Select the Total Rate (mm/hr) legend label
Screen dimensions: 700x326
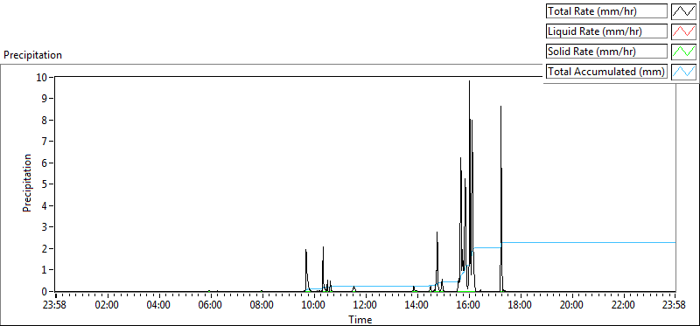pos(606,11)
